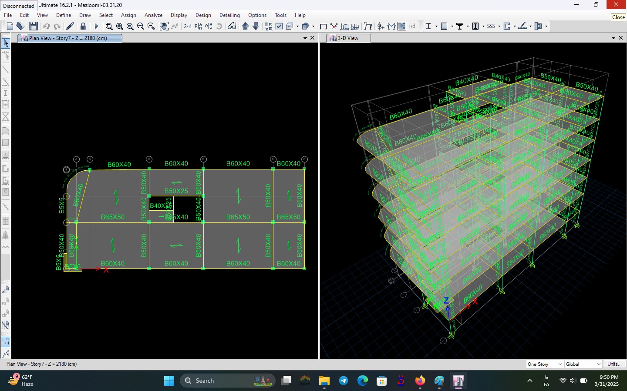The width and height of the screenshot is (627, 391).
Task: Click the Units... button
Action: (x=614, y=364)
